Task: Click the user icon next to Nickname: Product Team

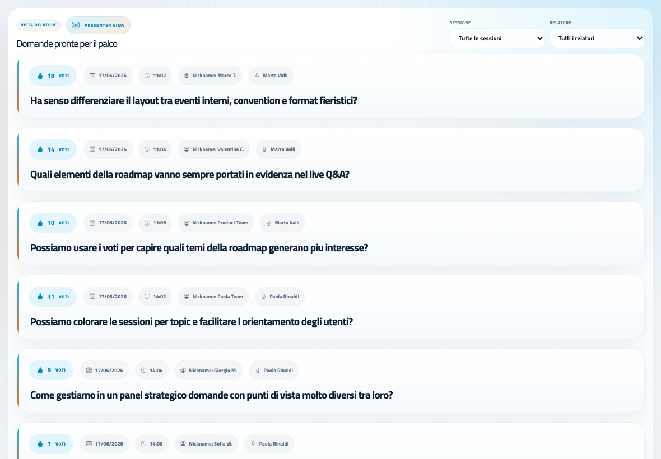Action: coord(187,223)
